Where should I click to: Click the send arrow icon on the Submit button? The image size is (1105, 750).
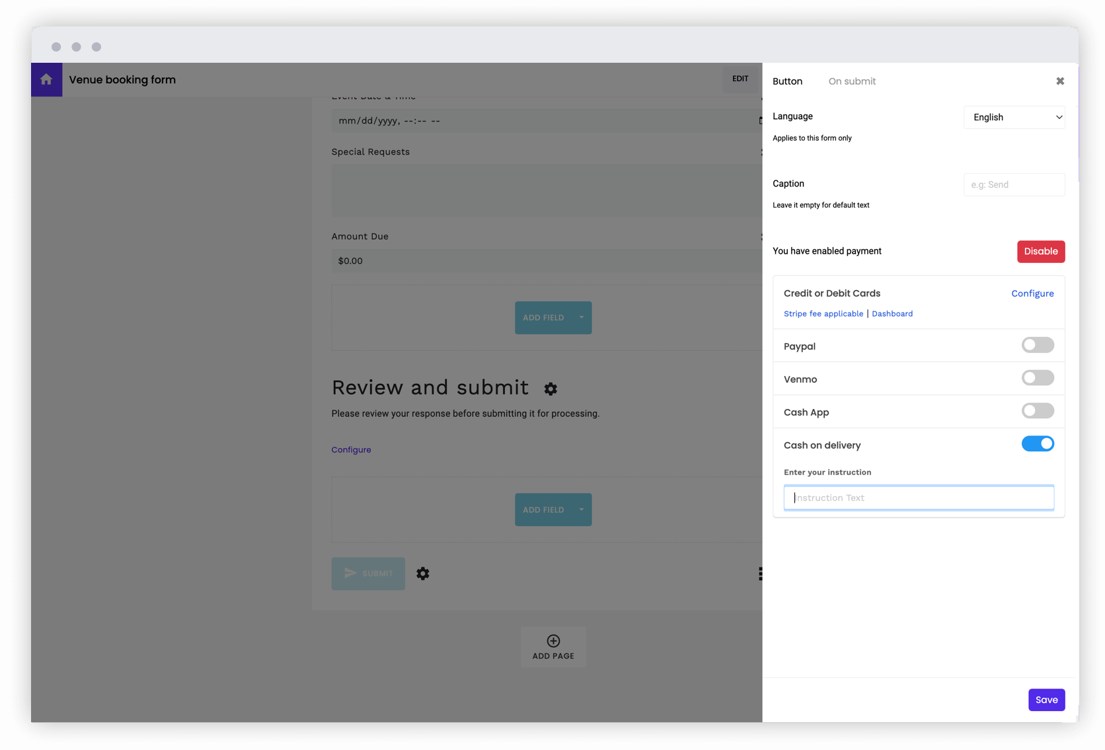coord(351,573)
